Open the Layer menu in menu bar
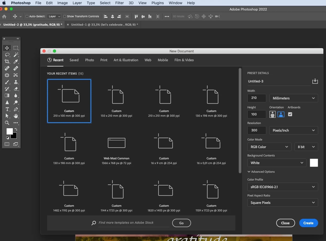The height and width of the screenshot is (241, 326). 77,3
